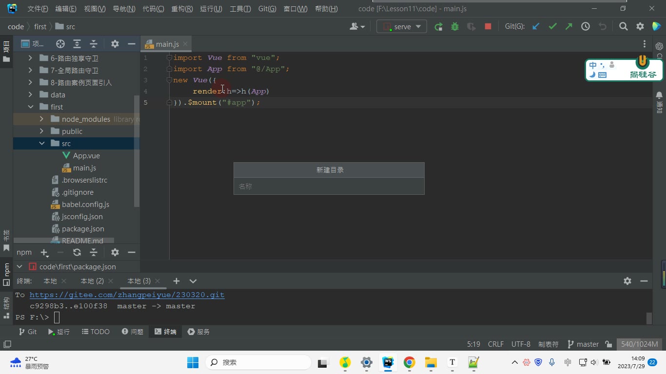Locate opened file in project tree
Screen dimensions: 666x374
tap(60, 44)
